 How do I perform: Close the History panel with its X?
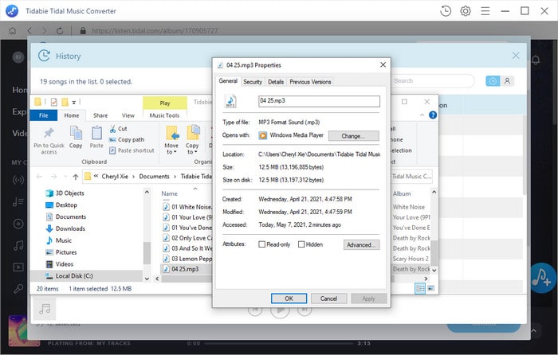click(516, 56)
